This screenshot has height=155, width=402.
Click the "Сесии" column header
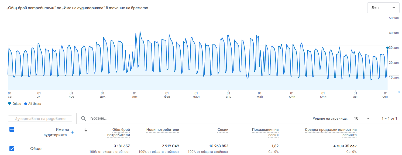coord(223,130)
